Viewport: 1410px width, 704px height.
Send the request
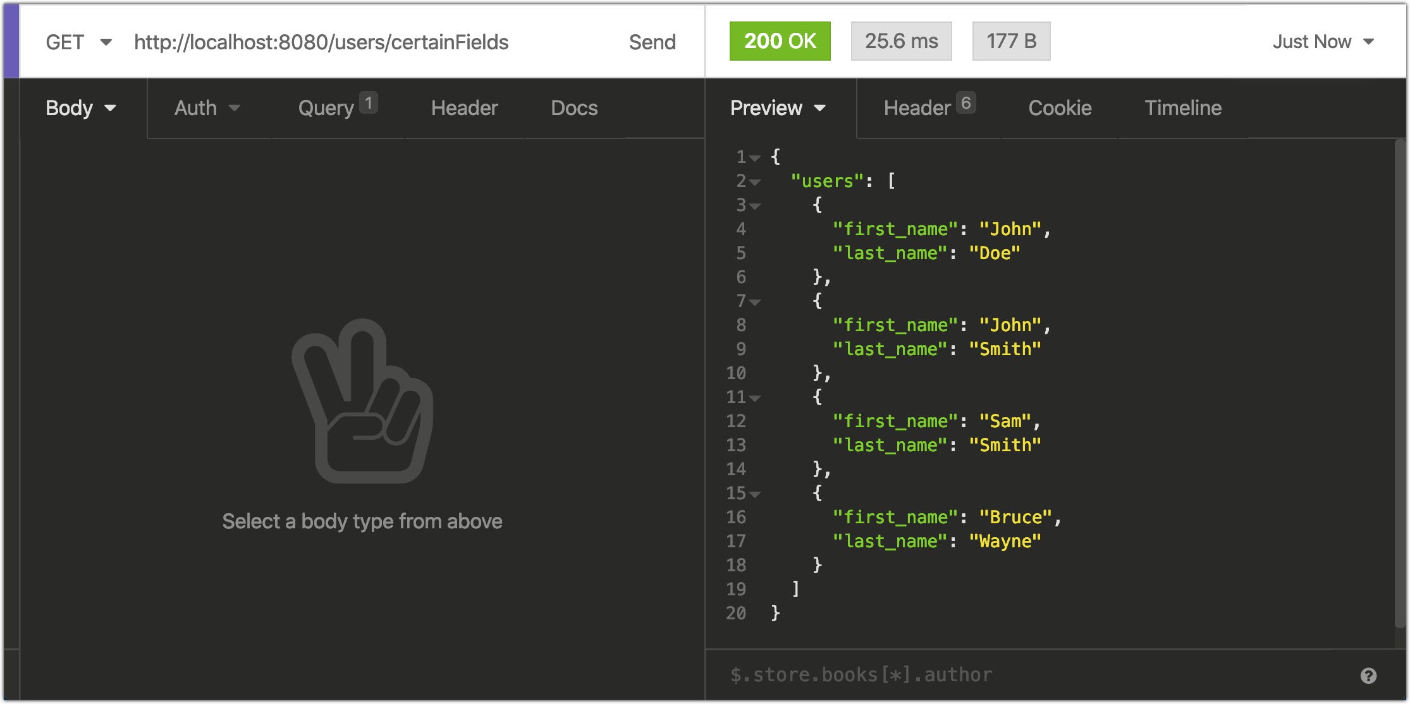tap(652, 42)
